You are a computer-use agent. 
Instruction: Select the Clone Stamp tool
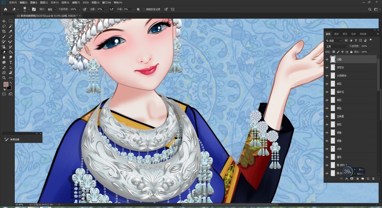(x=4, y=47)
